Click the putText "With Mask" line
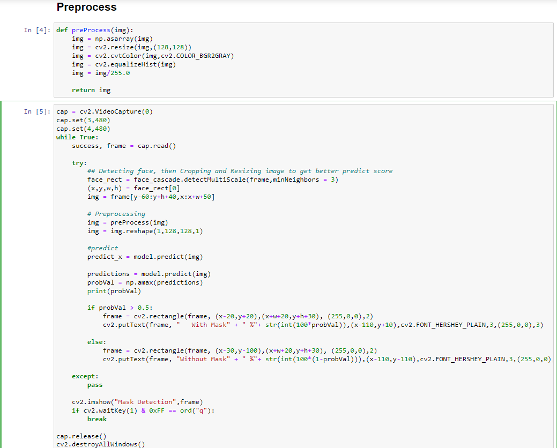This screenshot has width=557, height=448. coord(323,325)
